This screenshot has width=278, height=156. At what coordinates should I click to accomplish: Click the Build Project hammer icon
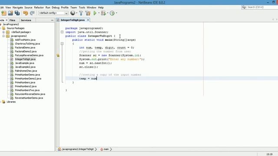pos(81,13)
